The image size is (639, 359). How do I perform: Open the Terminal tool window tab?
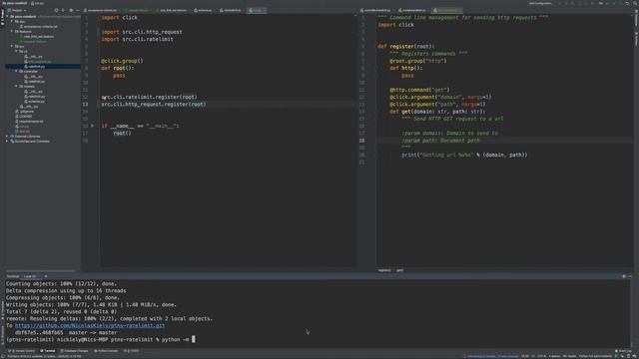click(48, 351)
